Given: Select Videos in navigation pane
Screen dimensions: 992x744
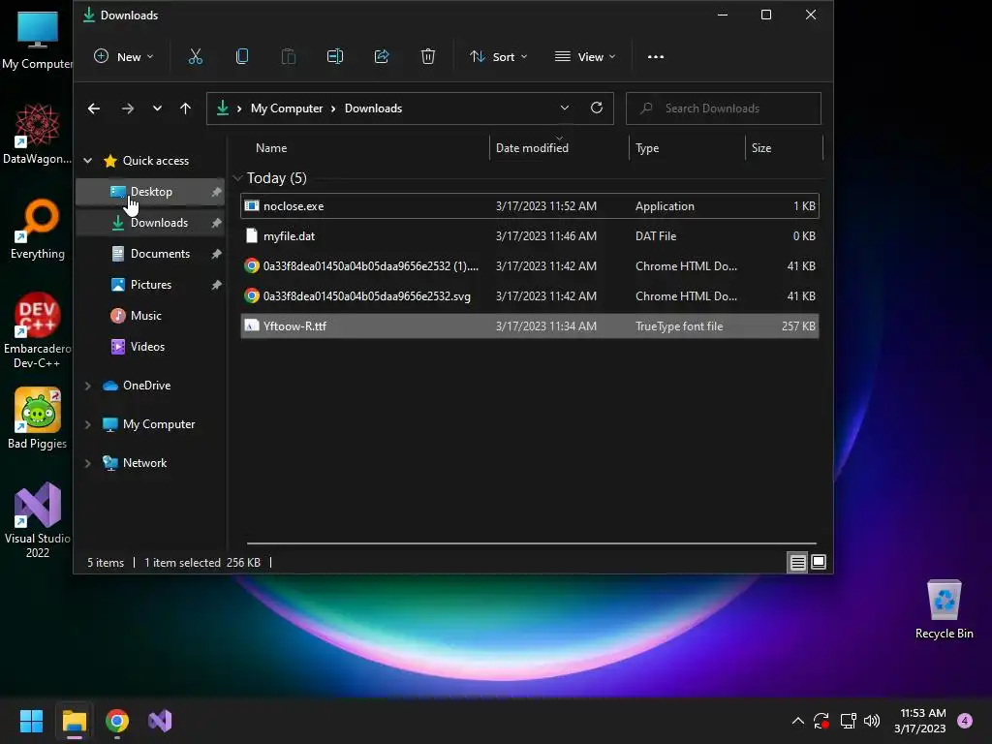Looking at the screenshot, I should pos(150,347).
